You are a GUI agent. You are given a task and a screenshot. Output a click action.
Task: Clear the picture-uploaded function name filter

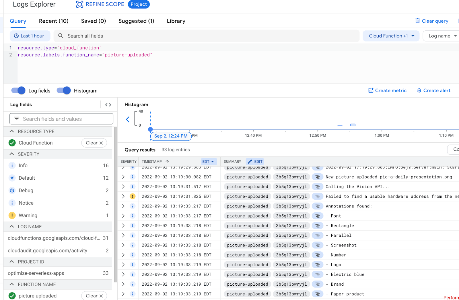(94, 296)
